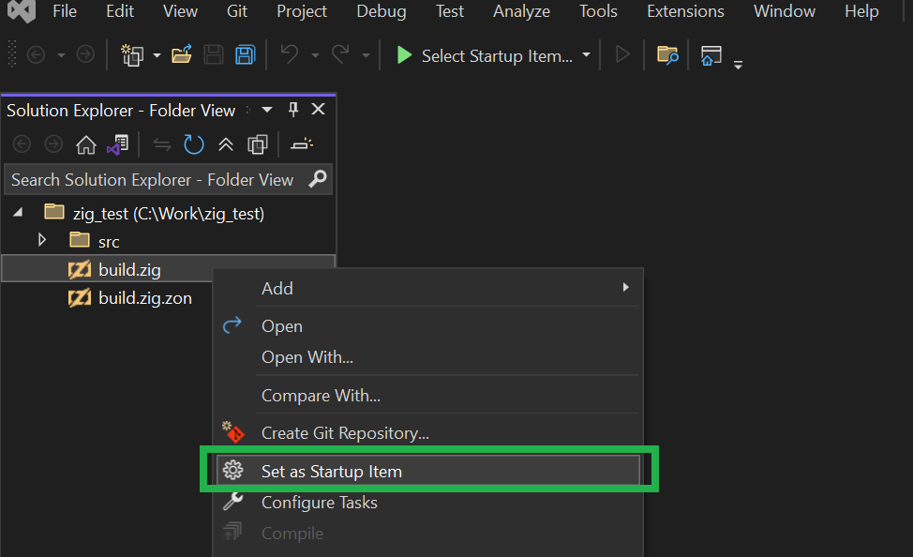This screenshot has height=557, width=913.
Task: Pin the Solution Explorer panel
Action: (x=292, y=110)
